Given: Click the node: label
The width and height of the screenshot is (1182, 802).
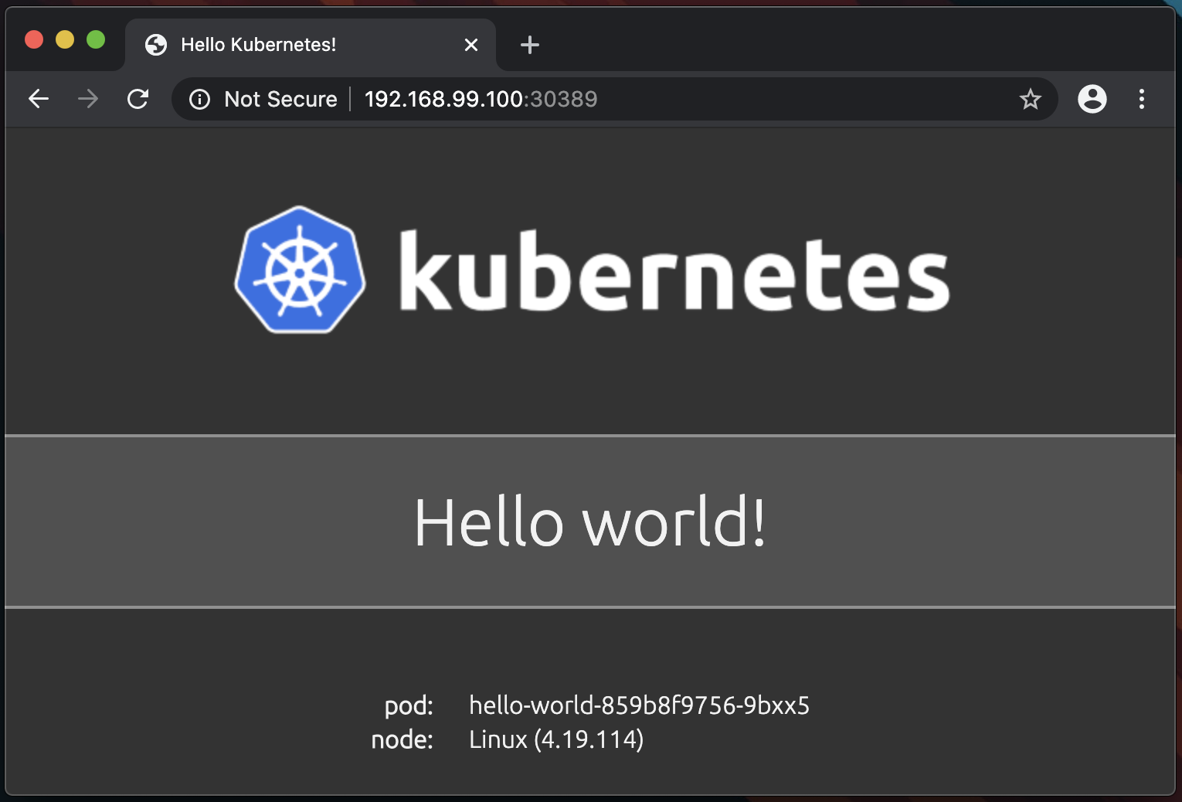Looking at the screenshot, I should click(402, 740).
